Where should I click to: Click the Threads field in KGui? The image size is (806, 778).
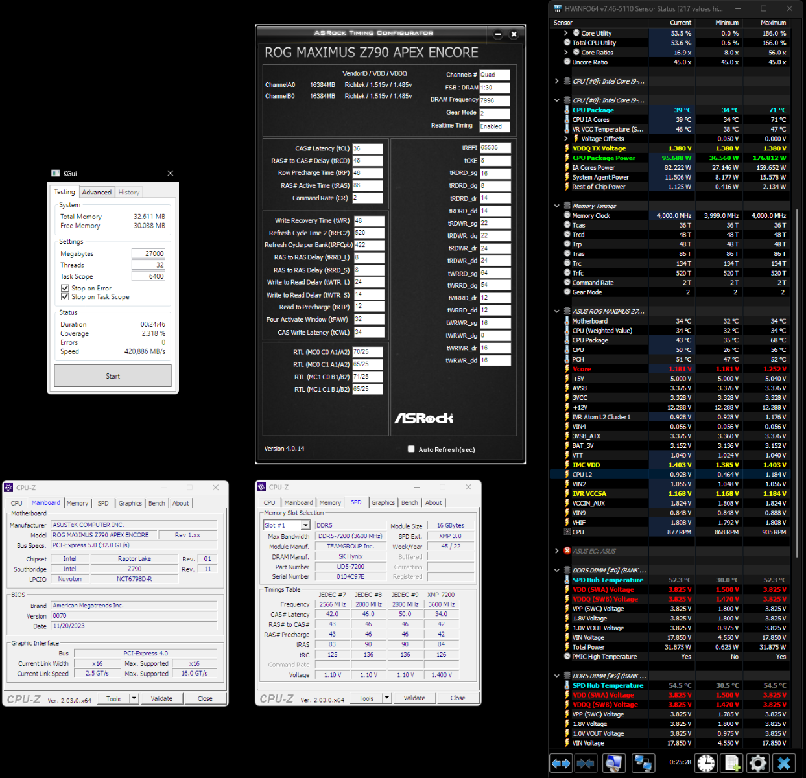[148, 265]
